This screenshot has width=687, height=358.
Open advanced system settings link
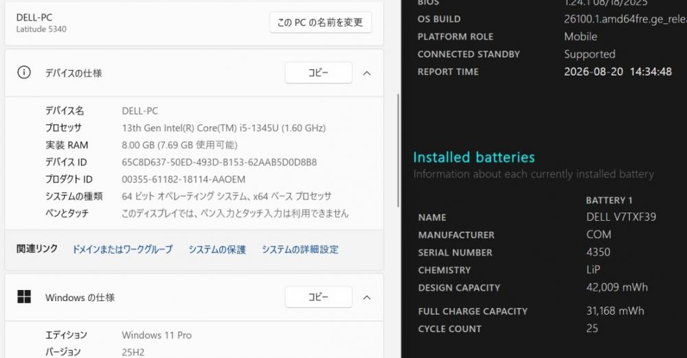(300, 250)
